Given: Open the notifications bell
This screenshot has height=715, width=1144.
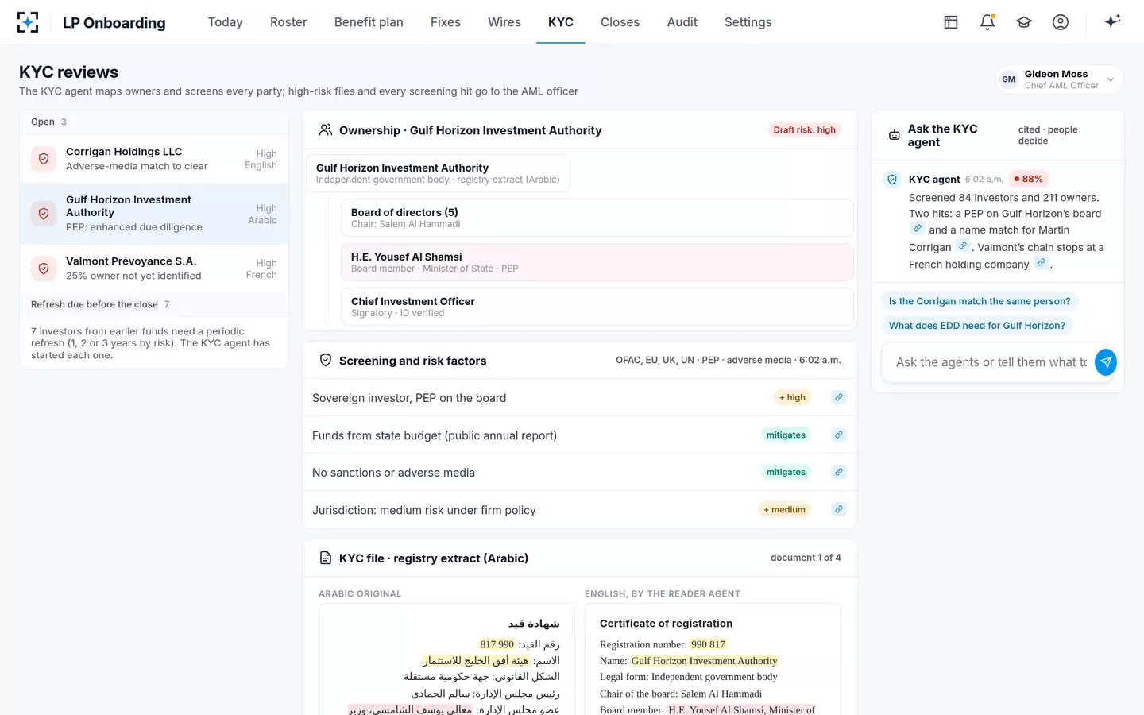Looking at the screenshot, I should (987, 22).
